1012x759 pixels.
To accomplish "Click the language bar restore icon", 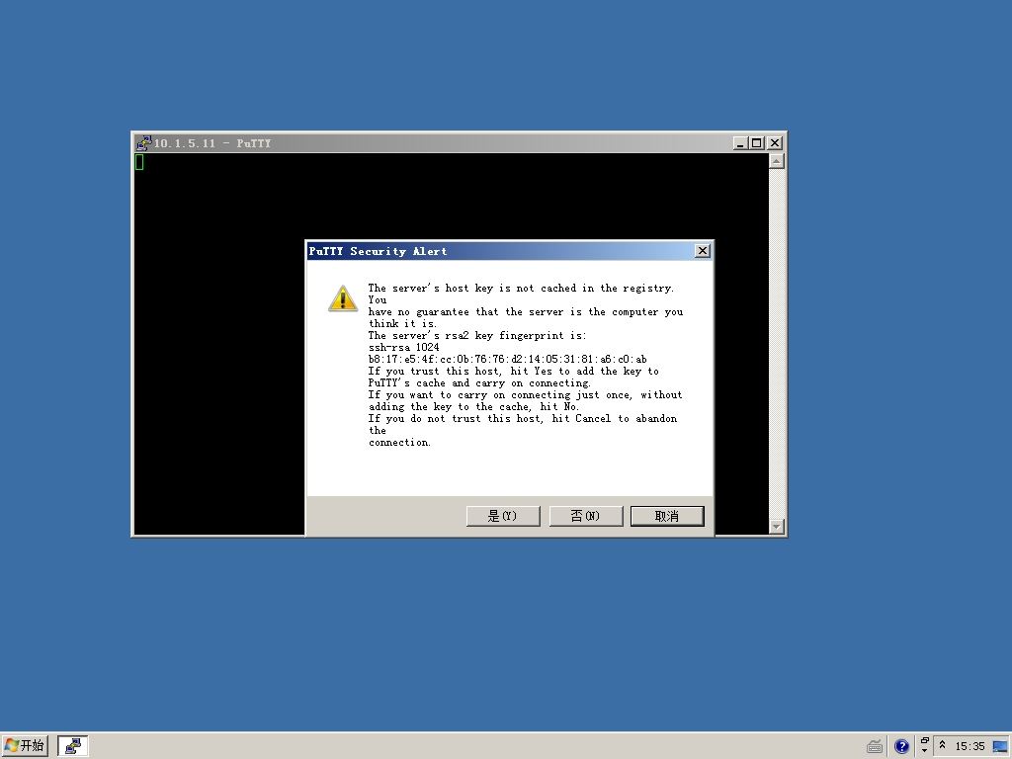I will click(925, 741).
